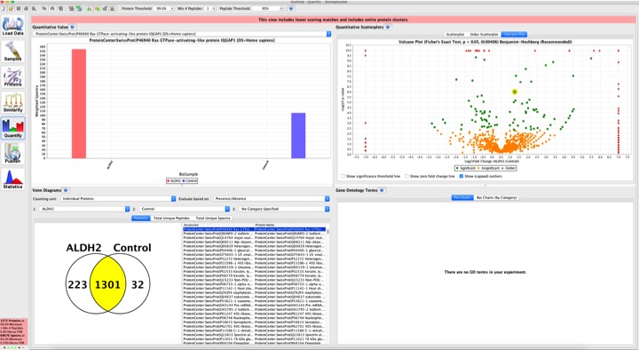This screenshot has height=350, width=639.
Task: Select the Quantify view icon
Action: (12, 128)
